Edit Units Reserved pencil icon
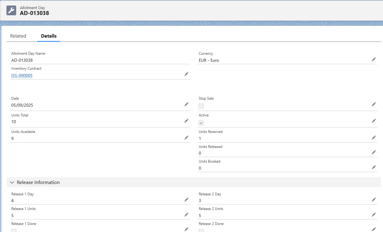This screenshot has width=383, height=232. point(374,138)
